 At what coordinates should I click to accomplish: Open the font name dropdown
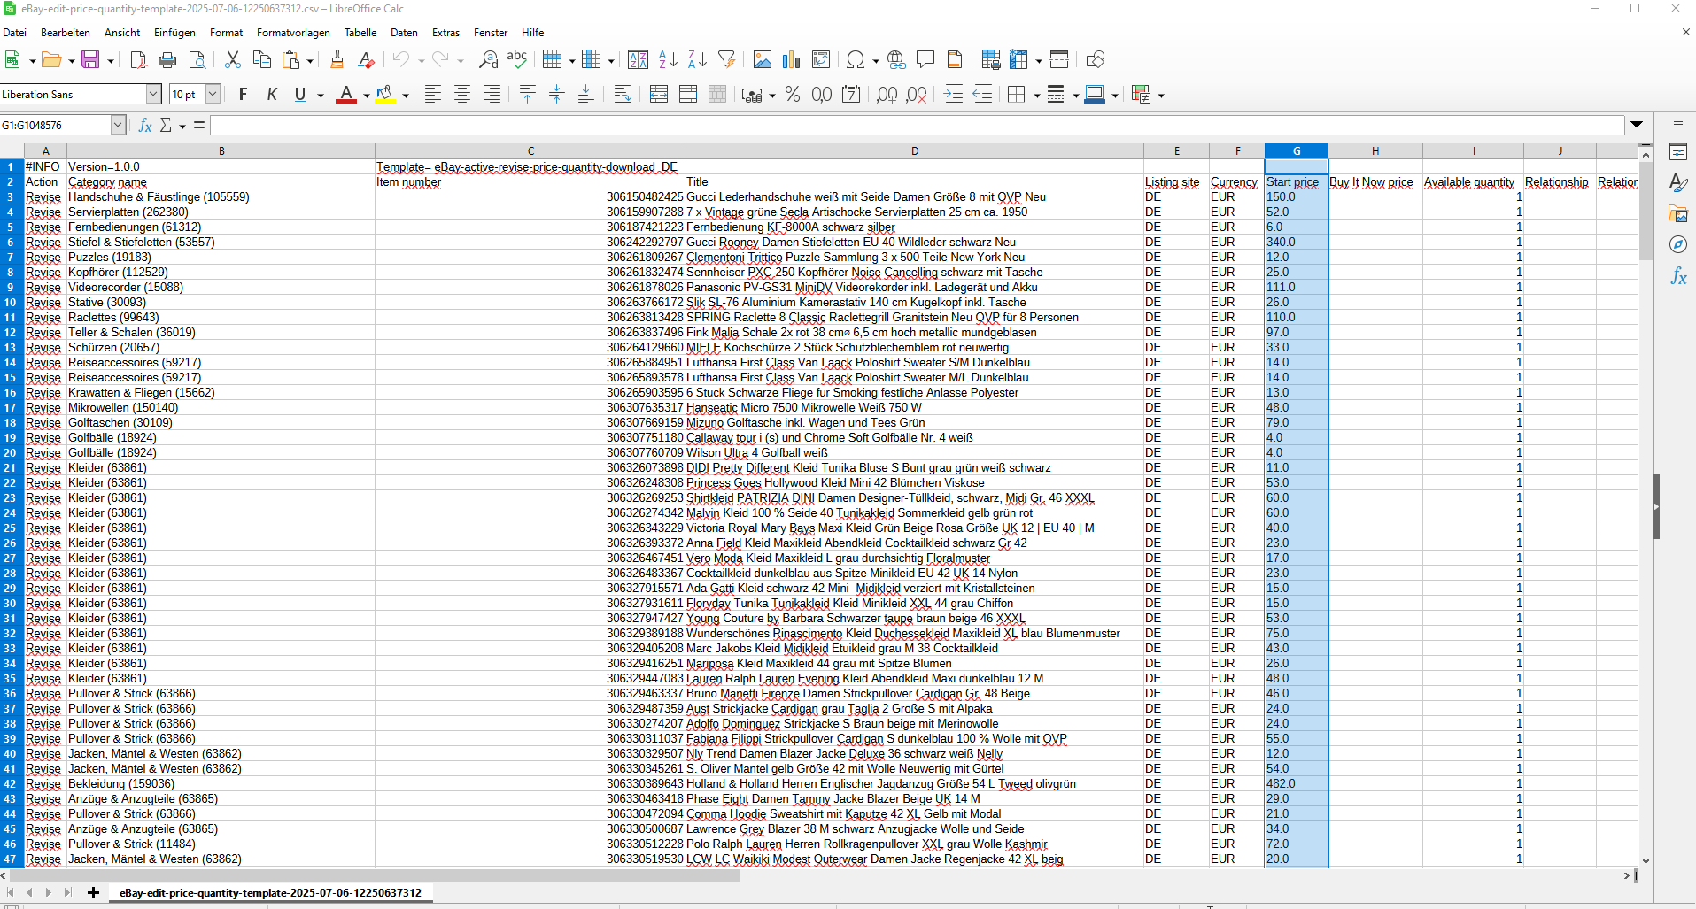pyautogui.click(x=153, y=94)
